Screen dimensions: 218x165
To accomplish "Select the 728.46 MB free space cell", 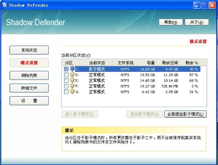I will point(170,86).
